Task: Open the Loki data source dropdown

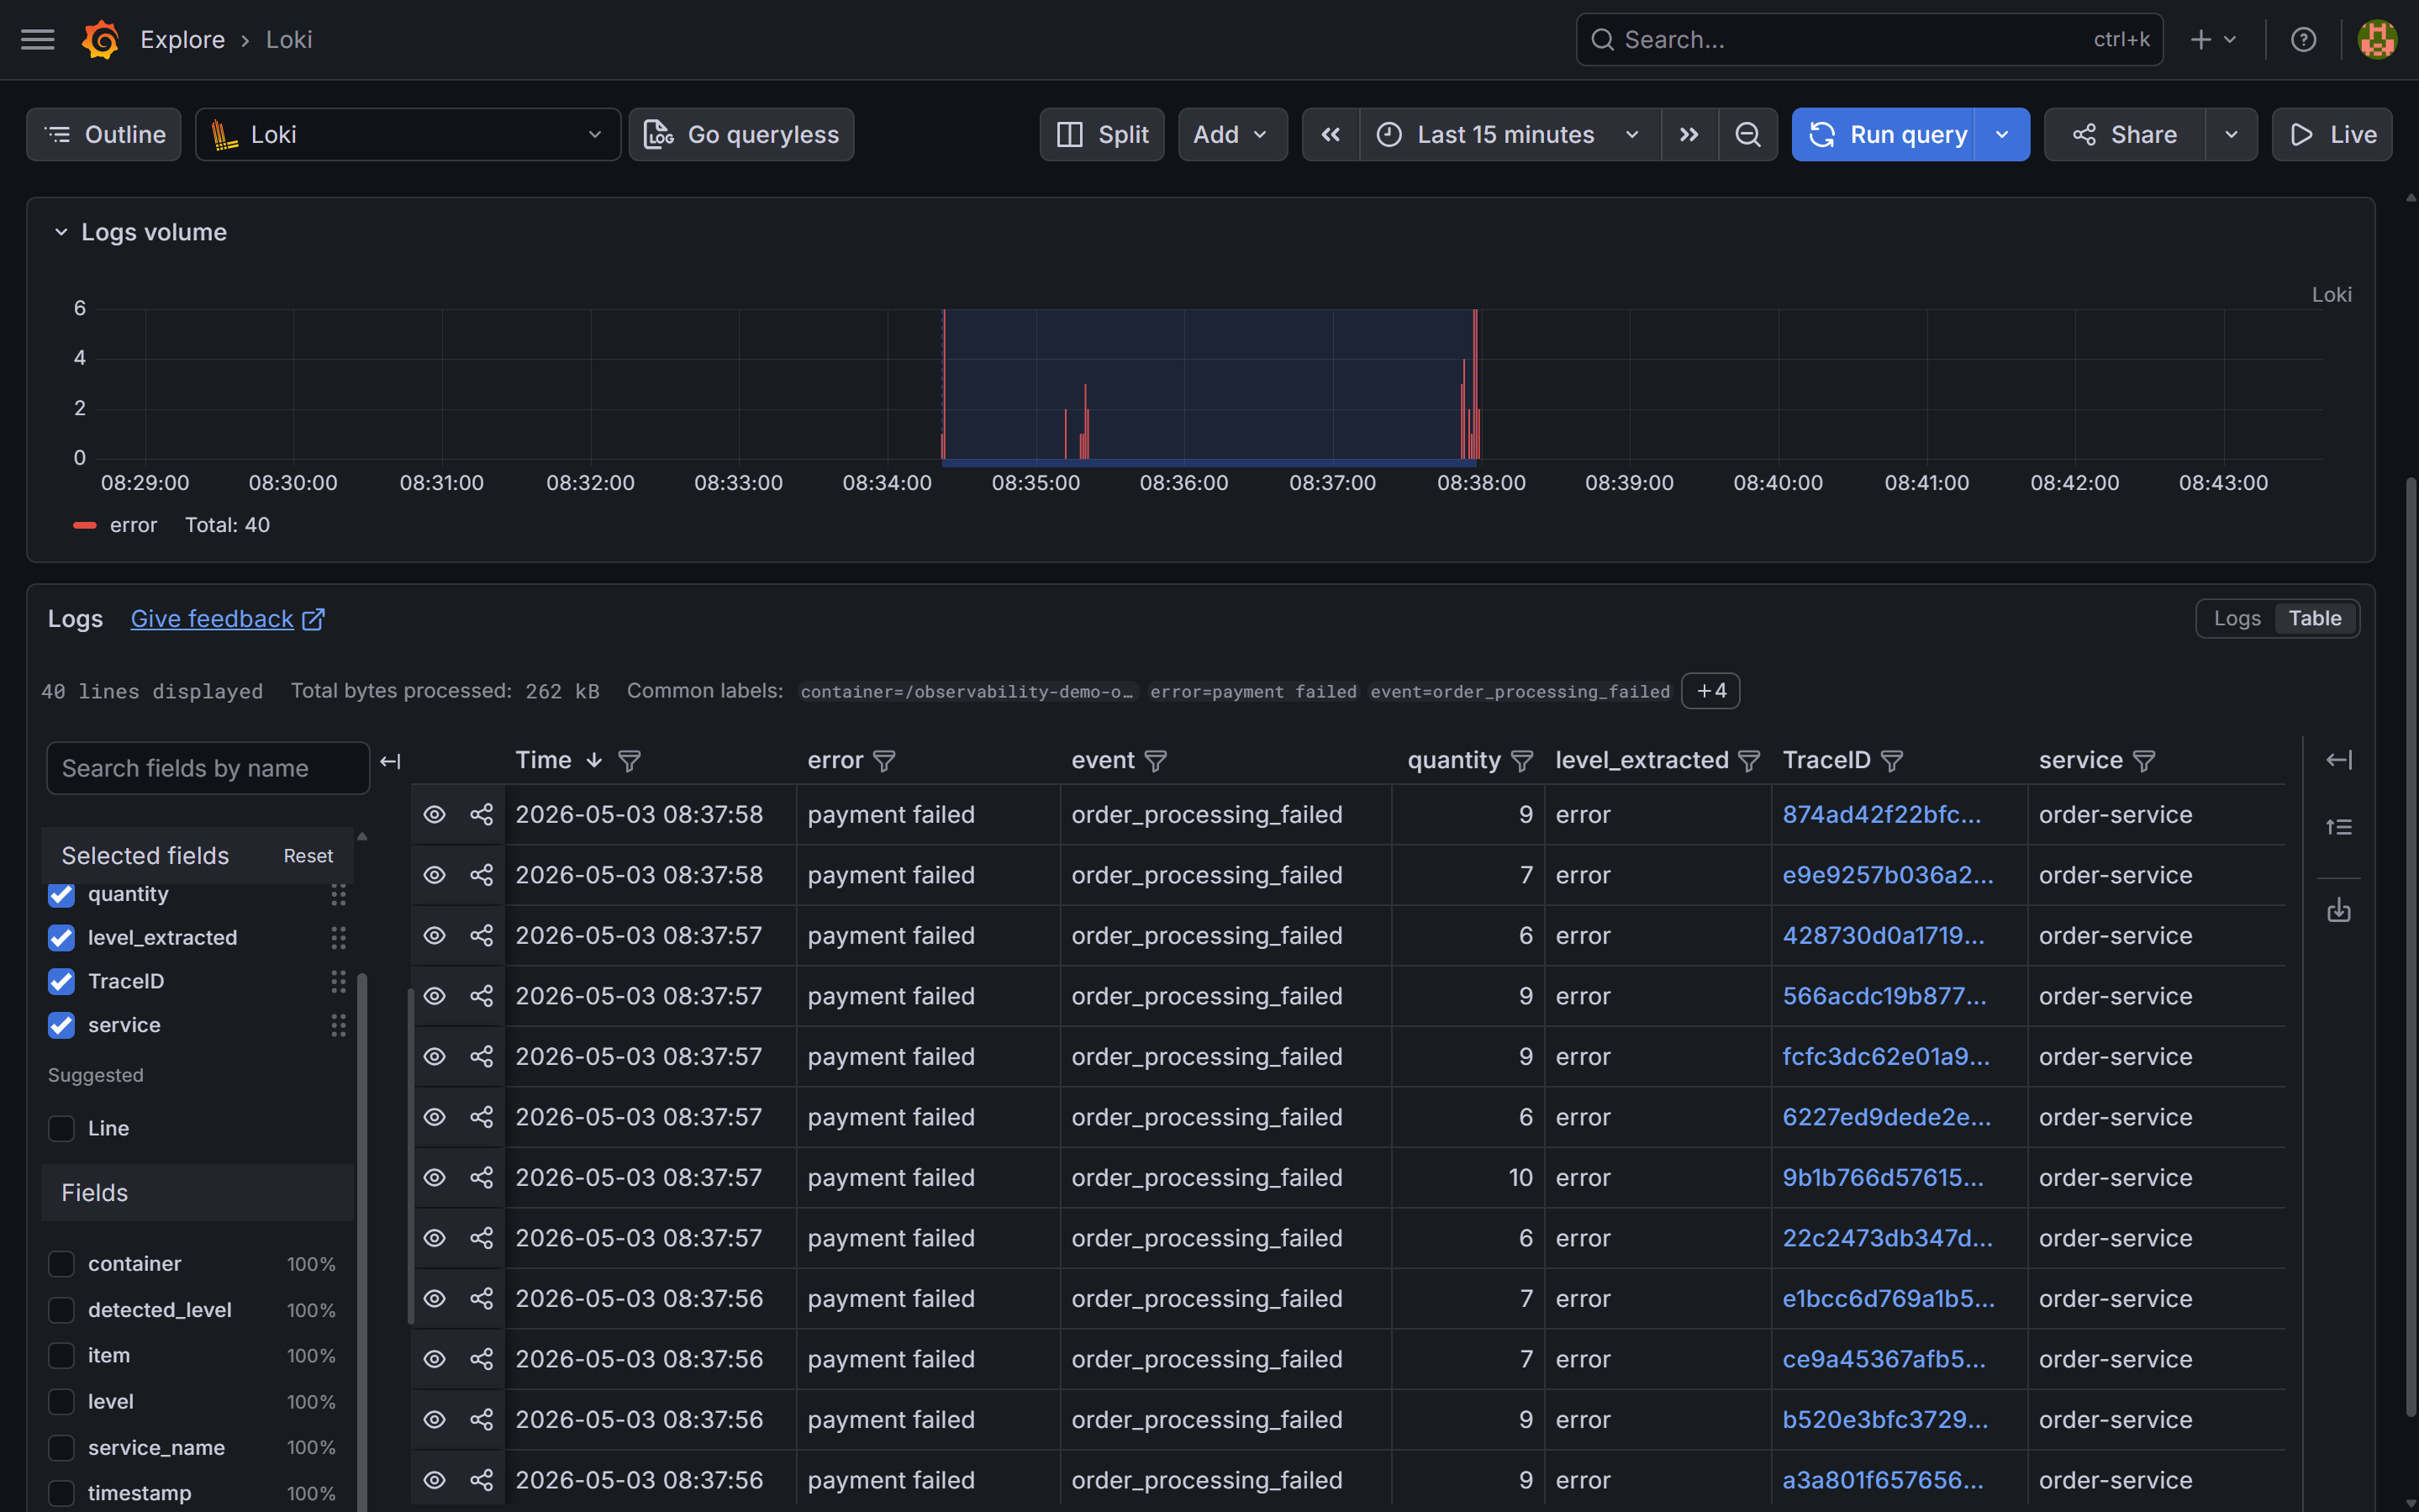Action: pyautogui.click(x=407, y=134)
